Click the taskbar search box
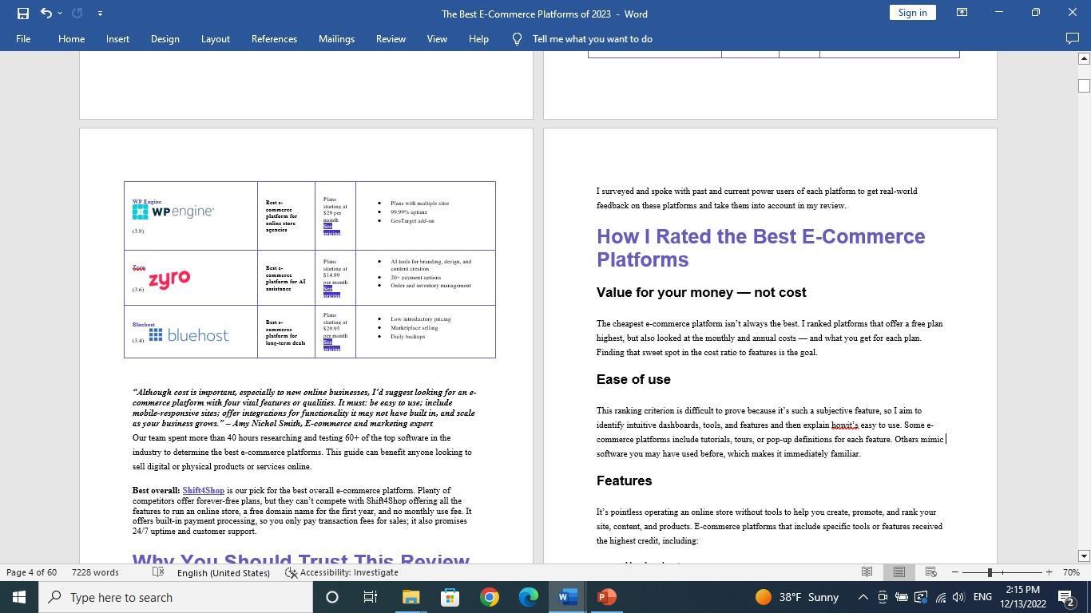 tap(175, 597)
